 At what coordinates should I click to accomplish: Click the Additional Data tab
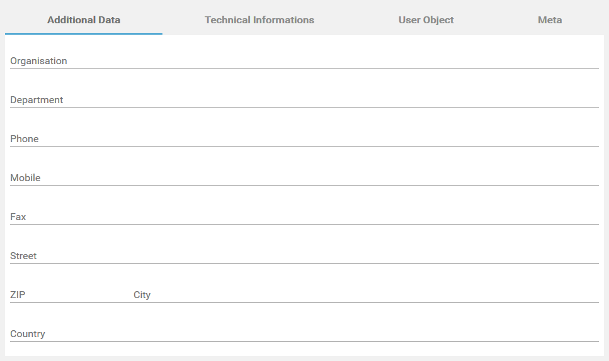pos(84,20)
